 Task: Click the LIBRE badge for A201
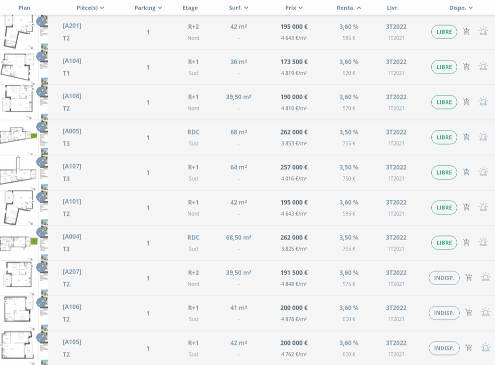(444, 32)
